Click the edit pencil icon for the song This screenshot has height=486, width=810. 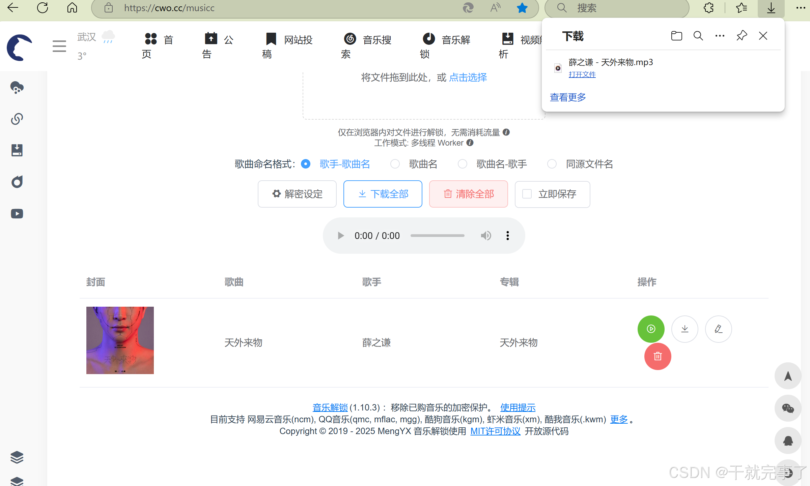coord(718,329)
